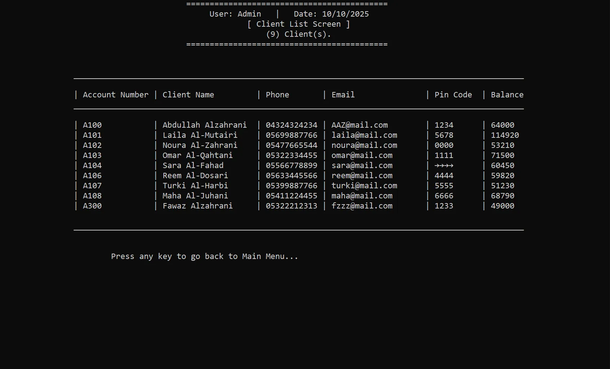Viewport: 610px width, 369px height.
Task: Click the Pin Code column header
Action: click(x=453, y=95)
